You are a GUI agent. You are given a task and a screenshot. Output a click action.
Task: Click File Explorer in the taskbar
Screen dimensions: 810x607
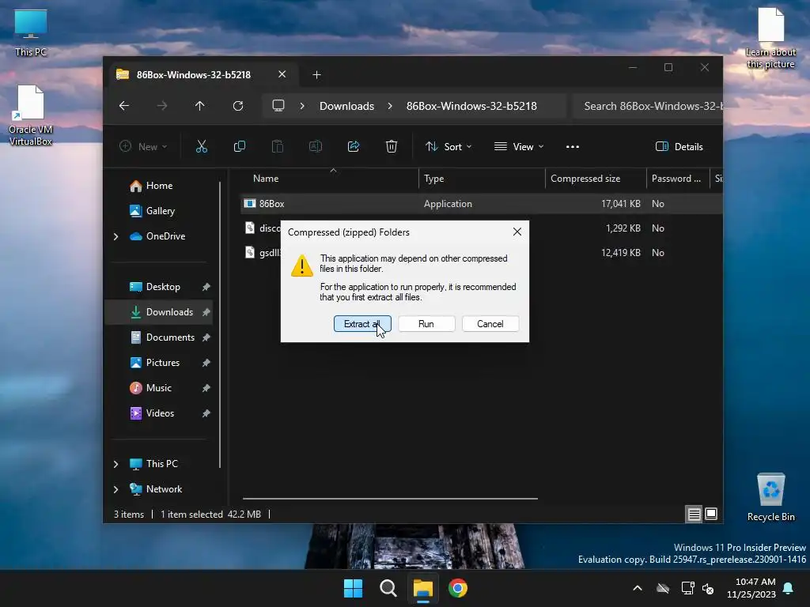click(x=422, y=588)
